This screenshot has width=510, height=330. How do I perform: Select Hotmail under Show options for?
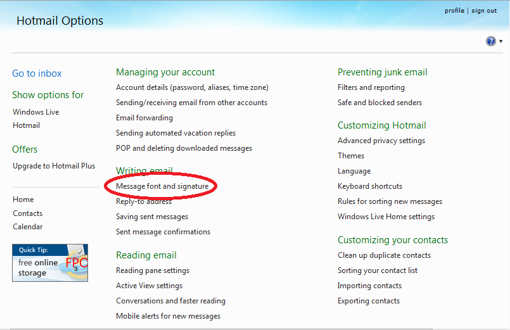tap(27, 125)
